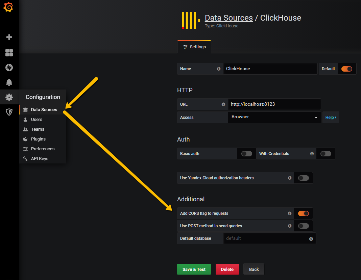Click the Save & Test button
The image size is (361, 280).
click(194, 269)
